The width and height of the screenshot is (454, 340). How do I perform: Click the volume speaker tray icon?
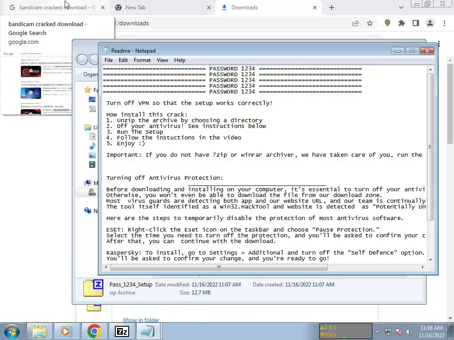(x=409, y=332)
